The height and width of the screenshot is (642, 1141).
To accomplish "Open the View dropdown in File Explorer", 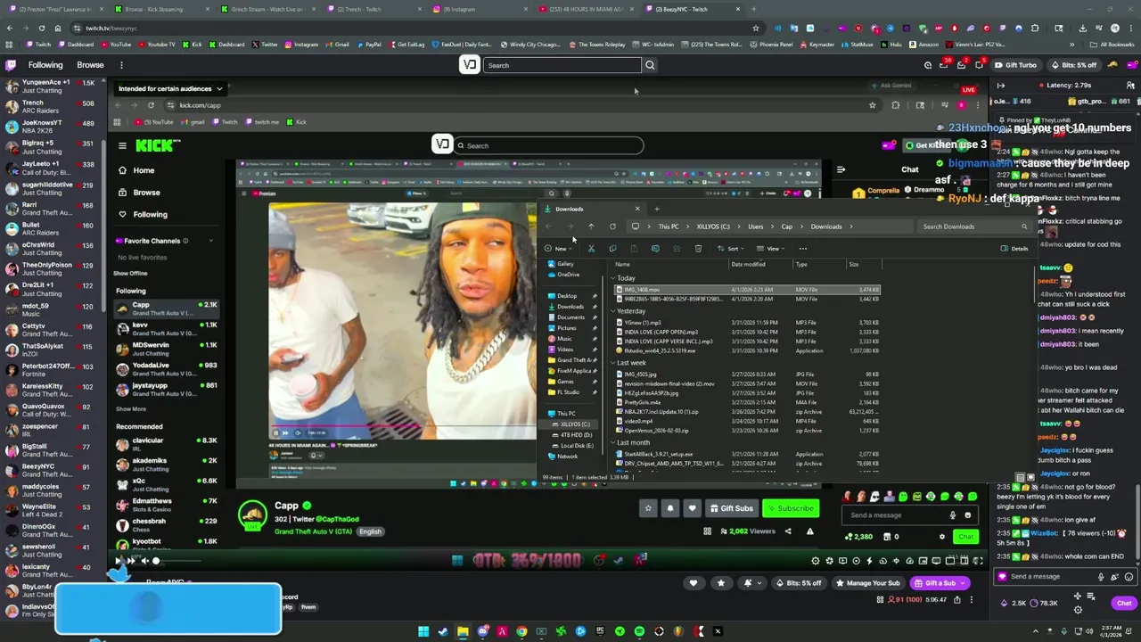I will pos(772,249).
